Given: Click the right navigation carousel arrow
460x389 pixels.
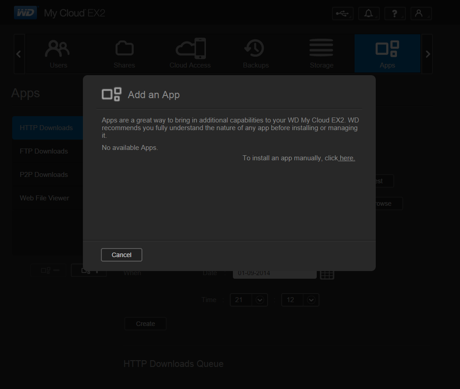Looking at the screenshot, I should click(x=428, y=54).
